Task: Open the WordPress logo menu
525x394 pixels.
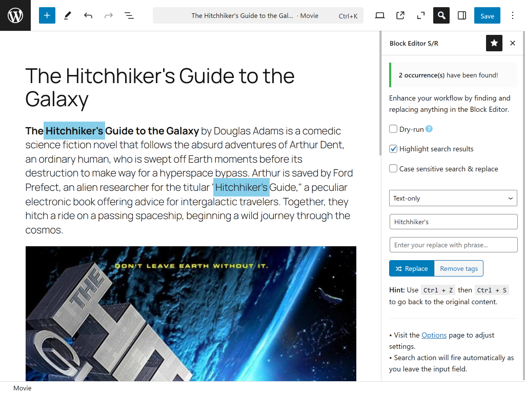Action: tap(15, 15)
